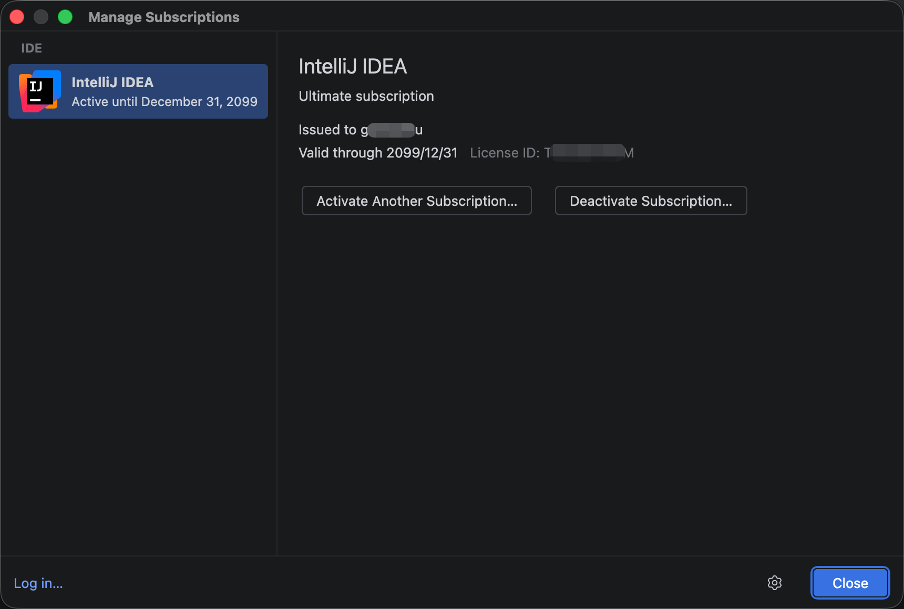Click the 'Ultimate subscription' text

366,96
